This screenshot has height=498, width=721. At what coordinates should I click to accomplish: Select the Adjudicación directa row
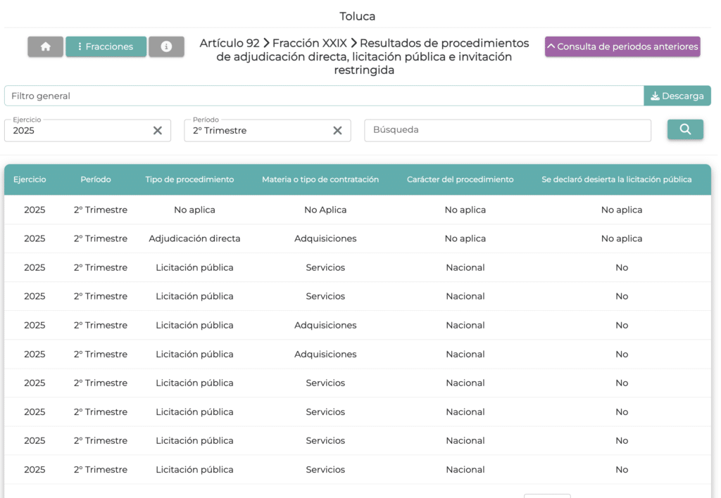pyautogui.click(x=194, y=238)
